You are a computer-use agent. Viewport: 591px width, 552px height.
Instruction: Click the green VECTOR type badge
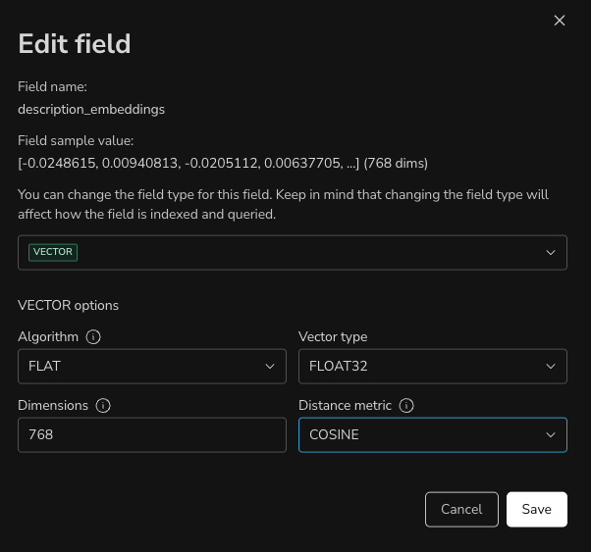point(53,252)
